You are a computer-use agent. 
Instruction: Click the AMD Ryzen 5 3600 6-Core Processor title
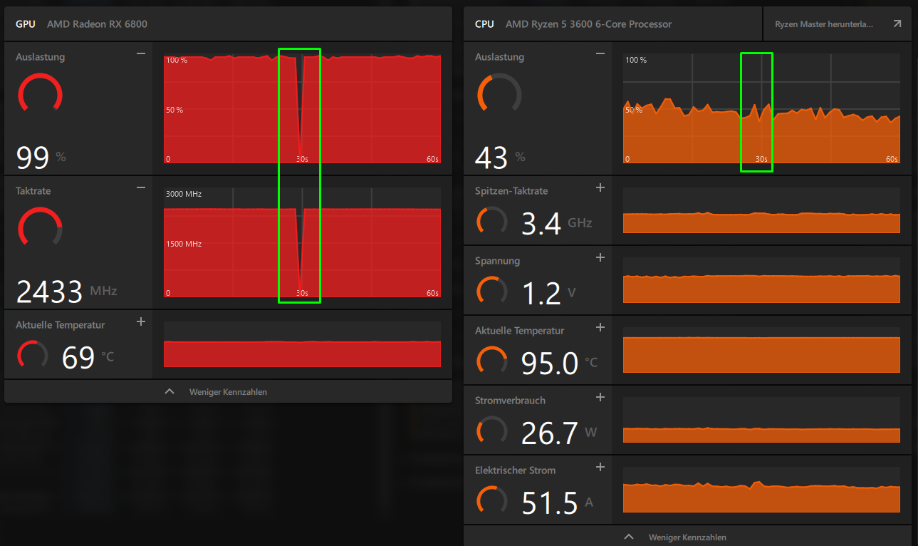click(x=588, y=24)
